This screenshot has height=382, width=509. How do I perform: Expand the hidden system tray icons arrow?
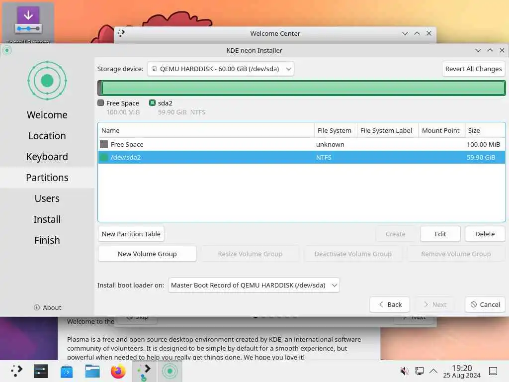point(433,371)
